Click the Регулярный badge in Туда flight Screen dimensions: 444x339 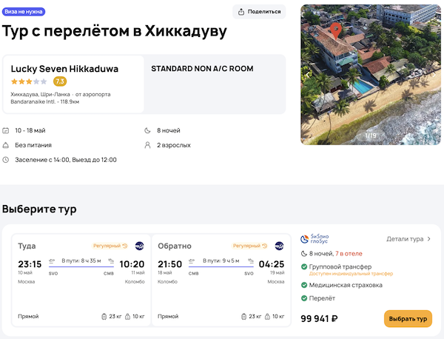tap(110, 246)
